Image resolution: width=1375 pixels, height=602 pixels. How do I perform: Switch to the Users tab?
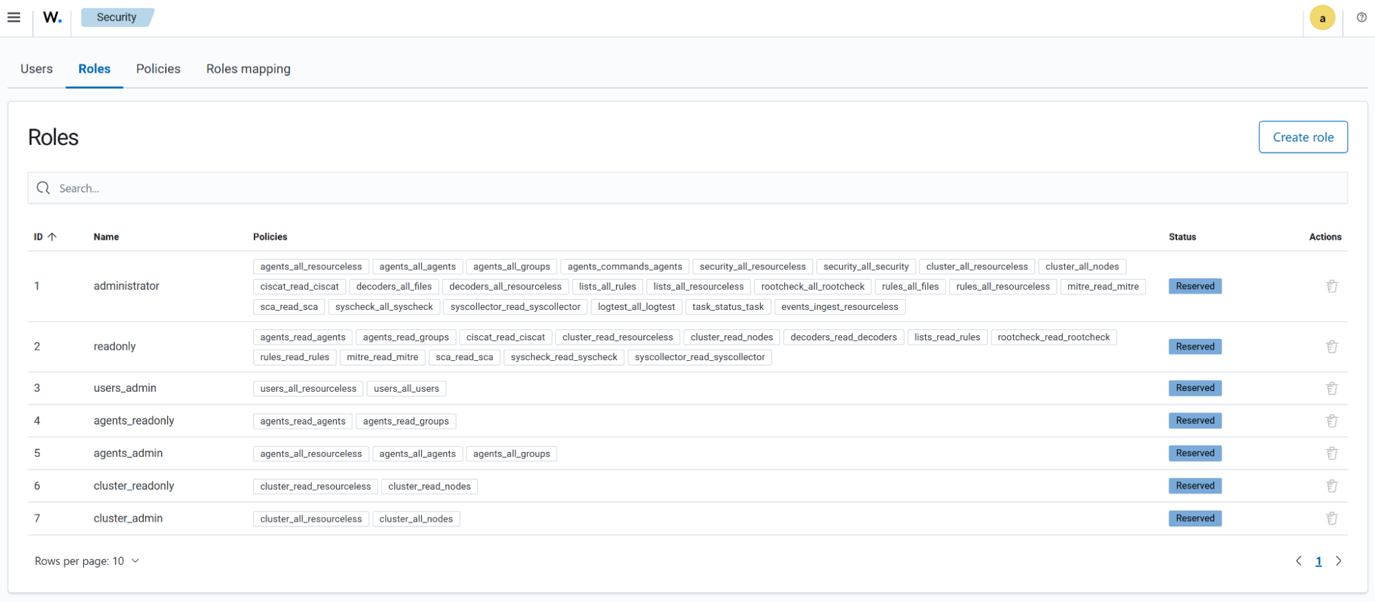point(36,69)
